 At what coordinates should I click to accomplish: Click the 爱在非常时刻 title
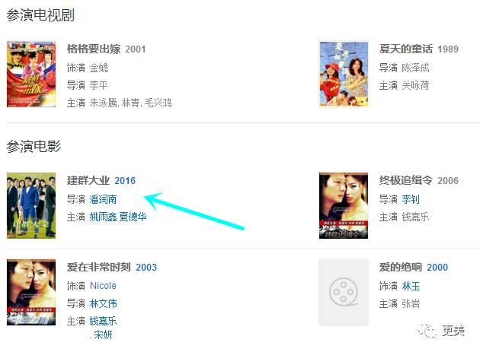tap(99, 267)
